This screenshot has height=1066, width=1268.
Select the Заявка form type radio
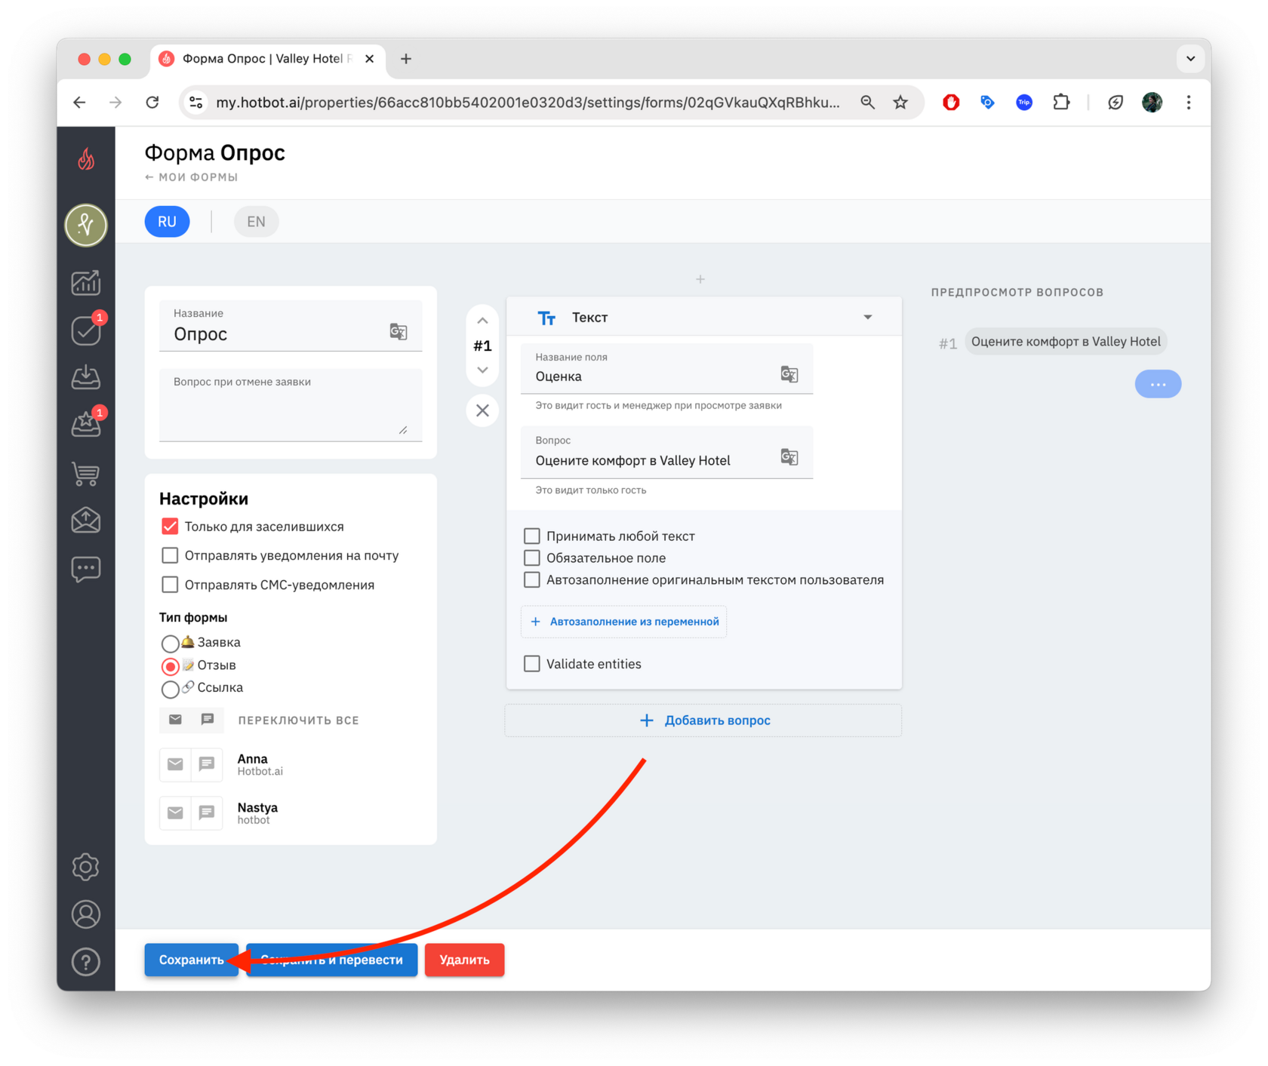(x=170, y=644)
